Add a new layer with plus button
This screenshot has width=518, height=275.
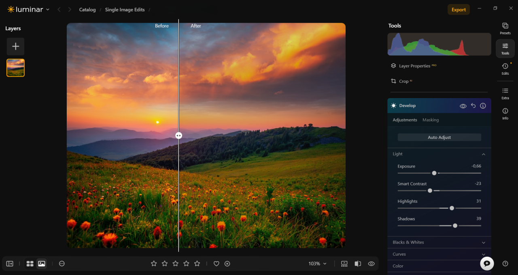click(15, 46)
